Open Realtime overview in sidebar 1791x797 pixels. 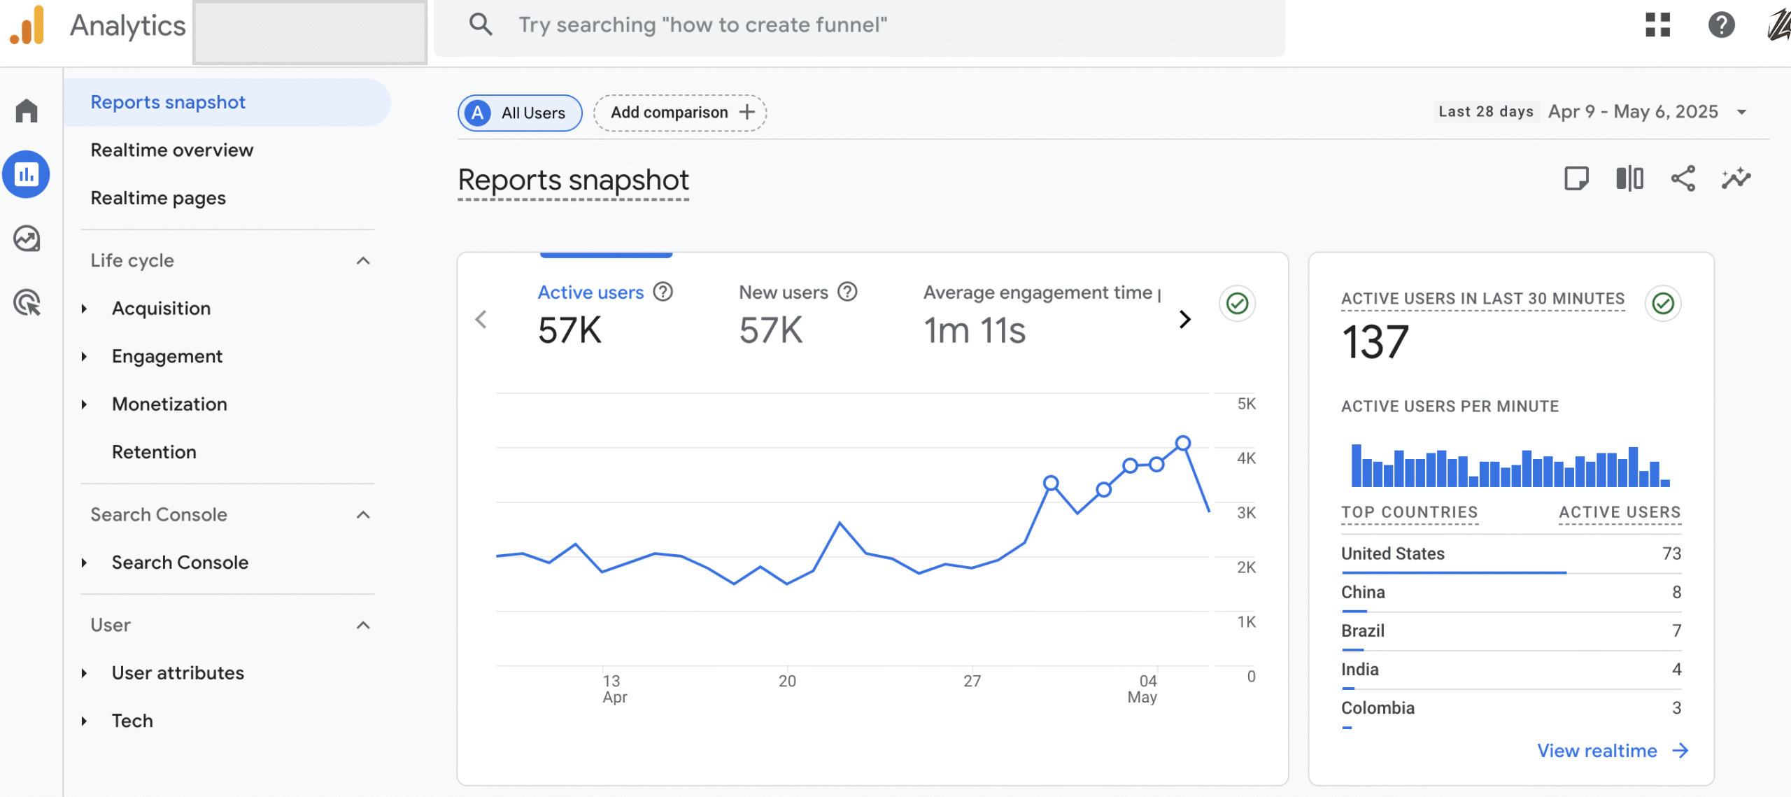pos(171,150)
